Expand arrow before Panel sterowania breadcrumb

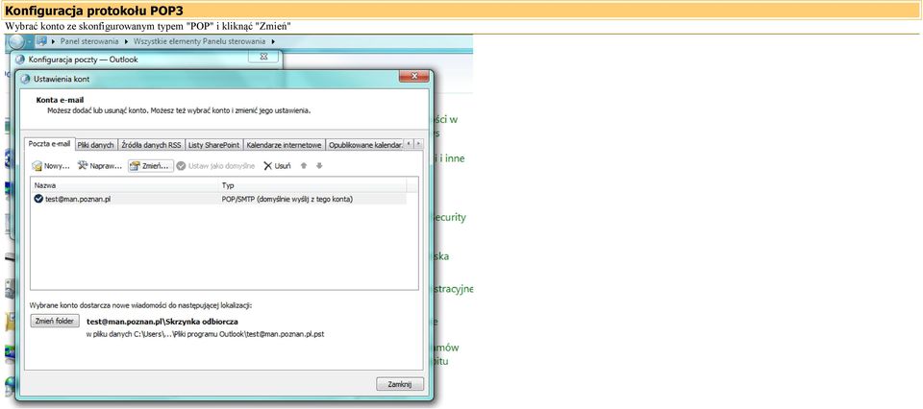click(x=54, y=41)
